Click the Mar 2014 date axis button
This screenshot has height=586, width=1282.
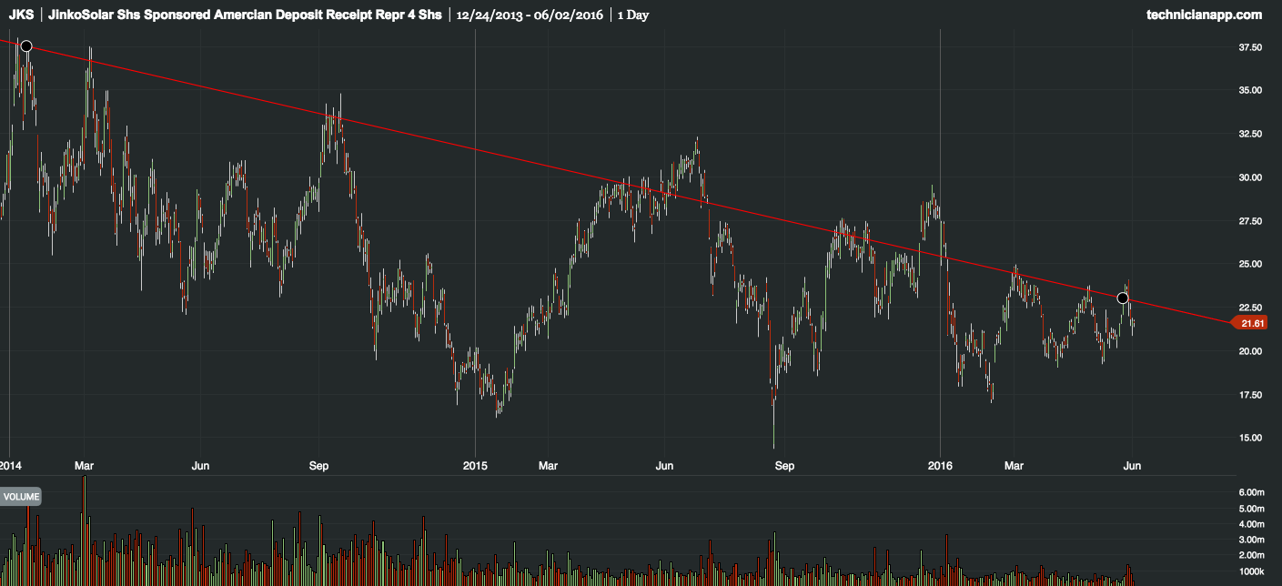pyautogui.click(x=86, y=465)
